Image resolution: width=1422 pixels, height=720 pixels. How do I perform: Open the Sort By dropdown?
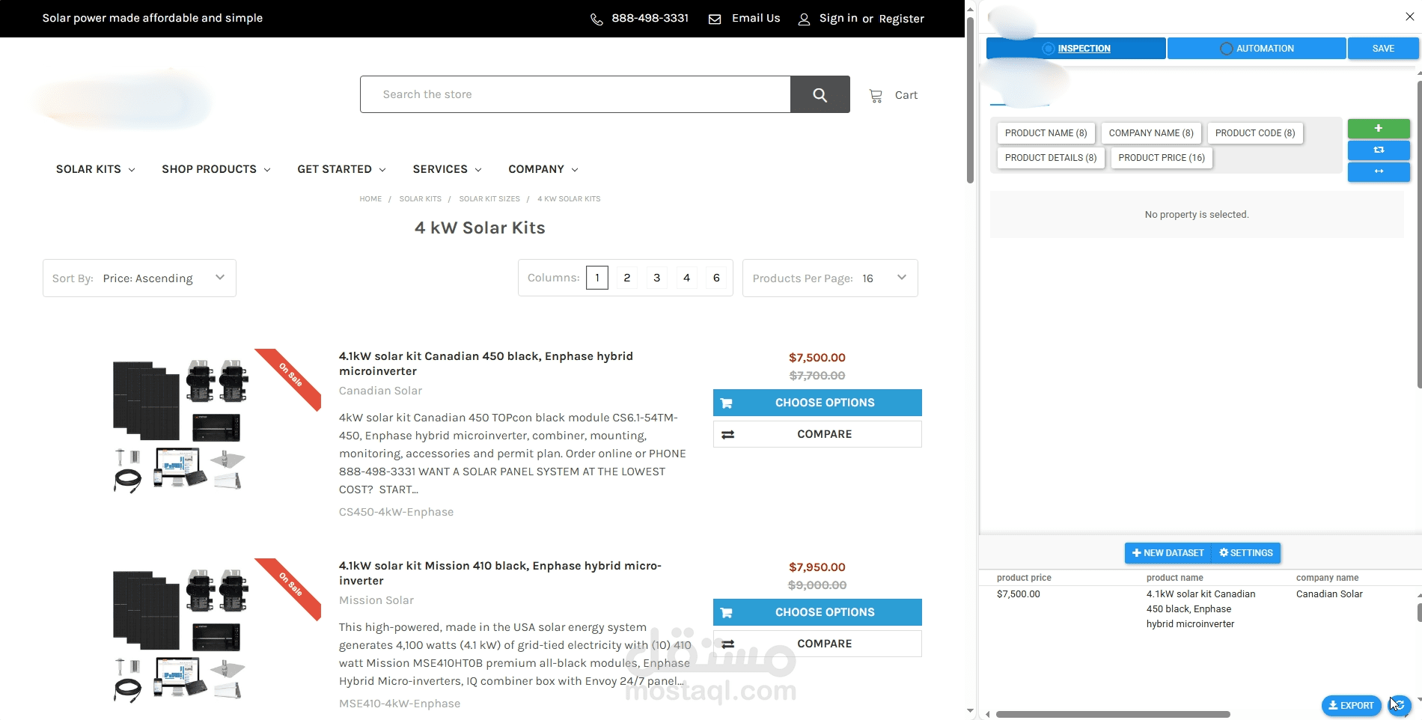[x=140, y=278]
